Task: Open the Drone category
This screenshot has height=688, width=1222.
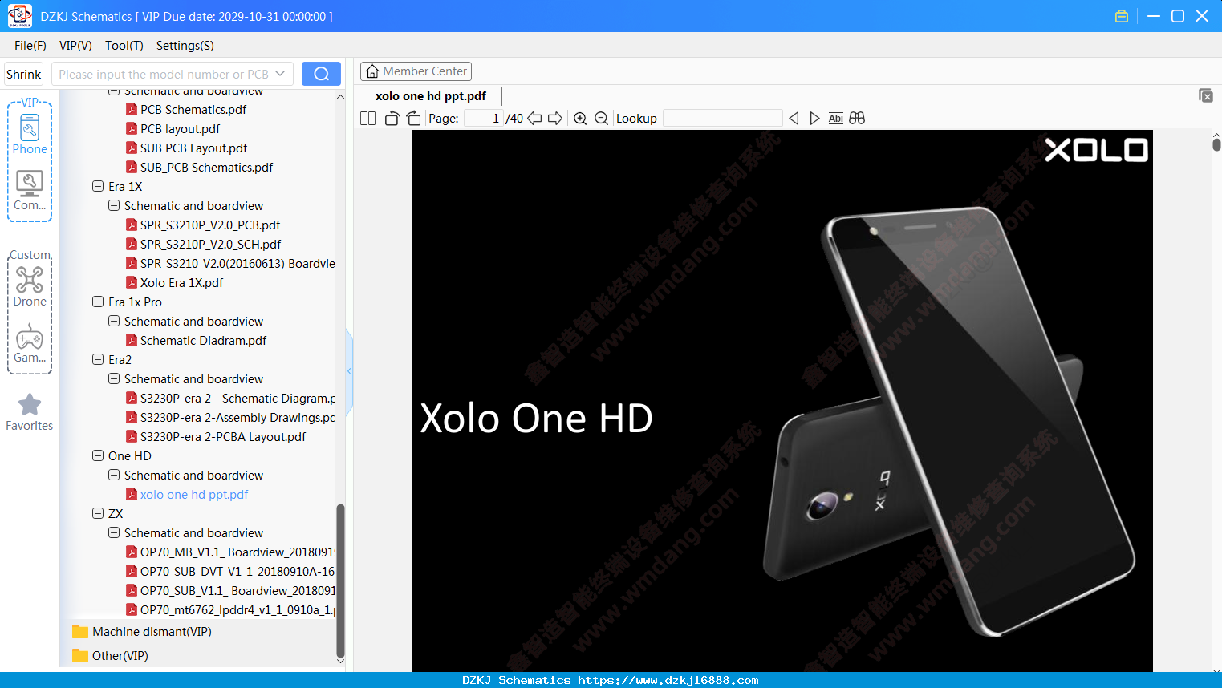Action: (x=30, y=287)
